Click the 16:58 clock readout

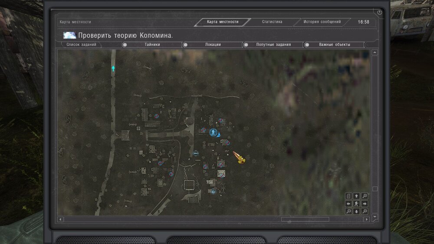coord(363,22)
